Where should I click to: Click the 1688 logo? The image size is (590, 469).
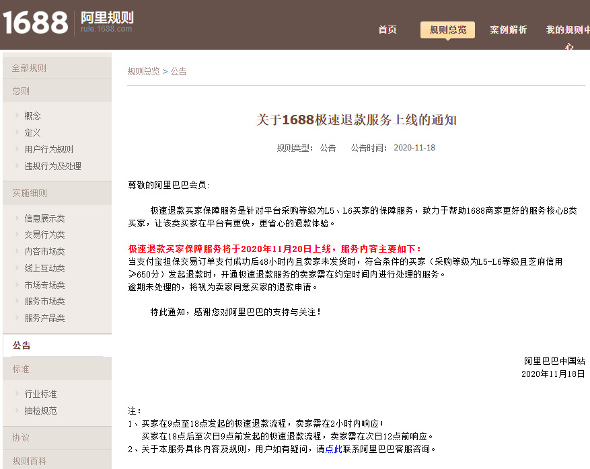pyautogui.click(x=36, y=23)
